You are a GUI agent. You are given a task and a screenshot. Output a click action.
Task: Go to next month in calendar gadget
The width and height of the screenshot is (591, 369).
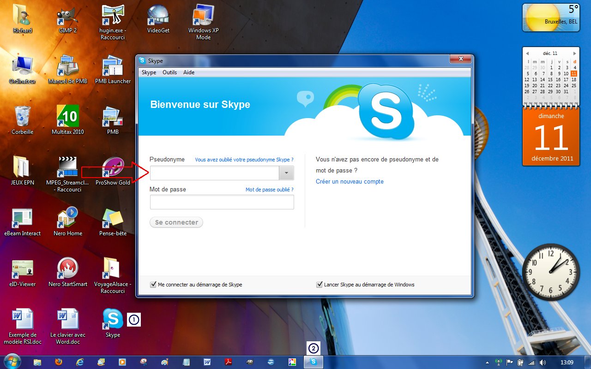(x=575, y=53)
